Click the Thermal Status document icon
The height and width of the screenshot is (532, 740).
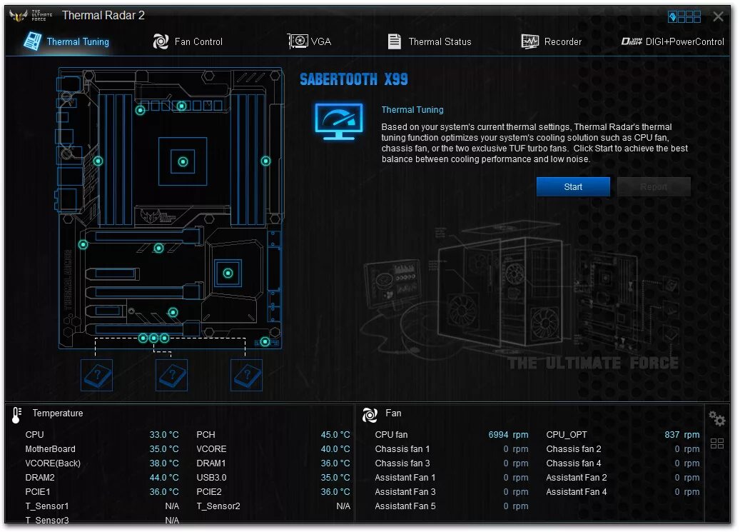tap(395, 41)
